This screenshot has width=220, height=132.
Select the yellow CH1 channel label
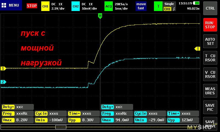[45, 6]
